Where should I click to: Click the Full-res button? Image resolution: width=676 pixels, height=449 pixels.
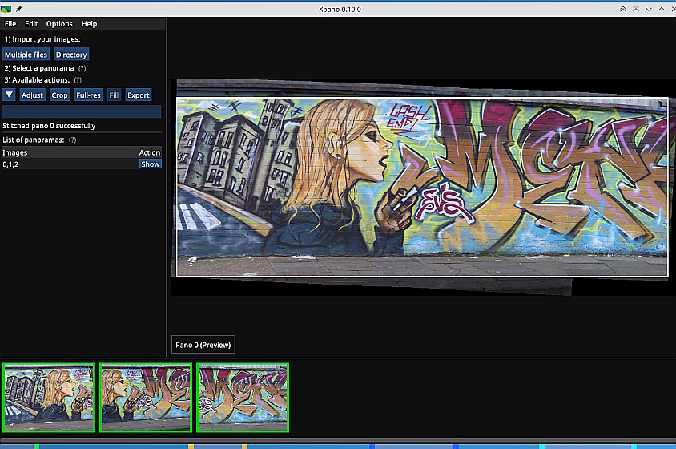(88, 95)
